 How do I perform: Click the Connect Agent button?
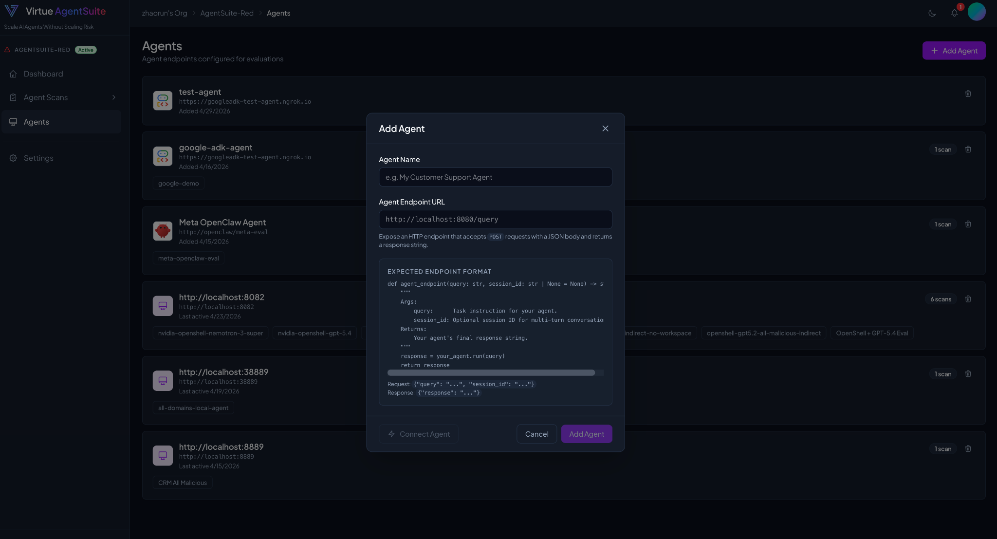(x=419, y=434)
